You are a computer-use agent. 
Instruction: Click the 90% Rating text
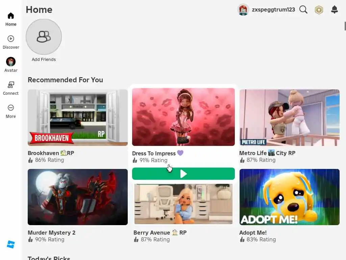coord(50,239)
